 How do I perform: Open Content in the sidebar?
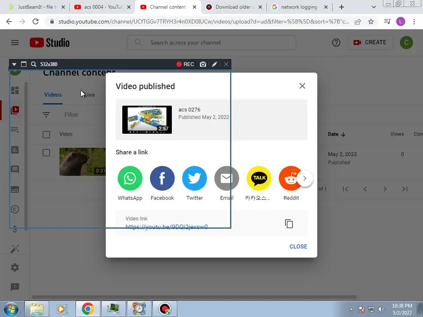point(15,110)
